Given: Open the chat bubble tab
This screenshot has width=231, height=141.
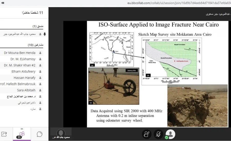Looking at the screenshot, I should pos(39,134).
